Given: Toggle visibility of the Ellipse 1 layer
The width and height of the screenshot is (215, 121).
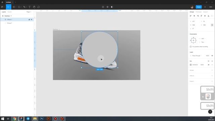Looking at the screenshot, I should pyautogui.click(x=32, y=19).
